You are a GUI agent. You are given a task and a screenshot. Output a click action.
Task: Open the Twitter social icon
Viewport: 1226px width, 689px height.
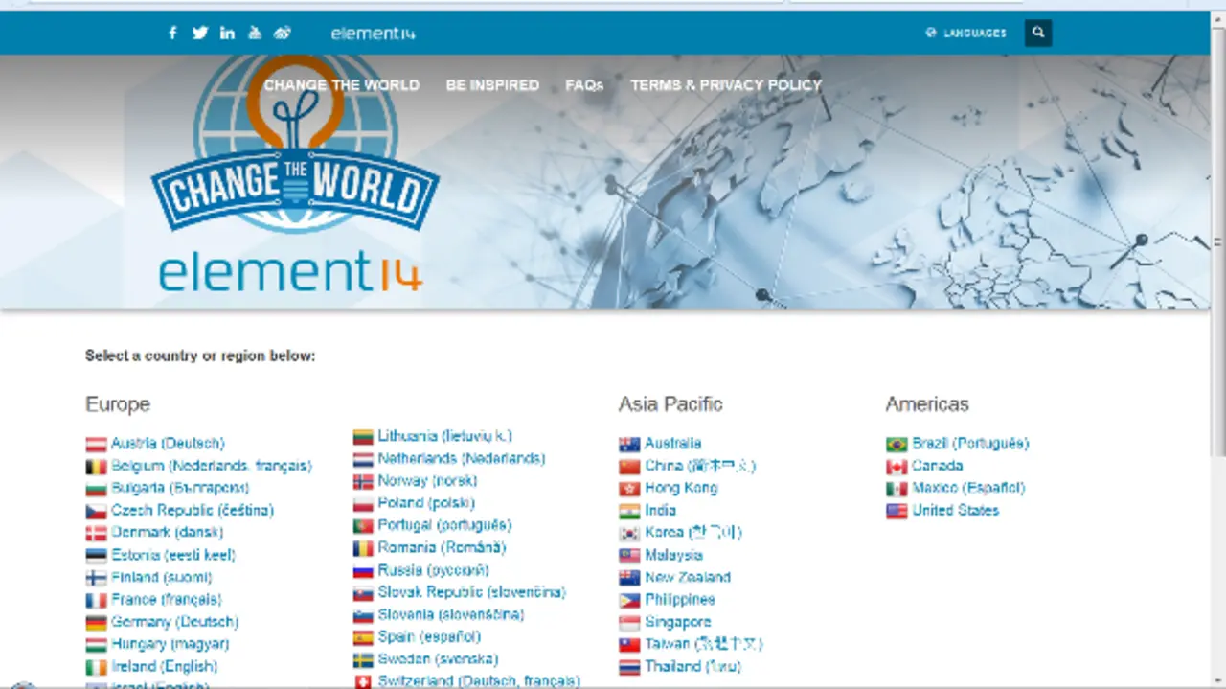coord(199,33)
